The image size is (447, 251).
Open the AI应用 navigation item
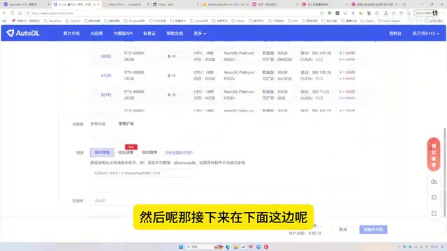96,33
